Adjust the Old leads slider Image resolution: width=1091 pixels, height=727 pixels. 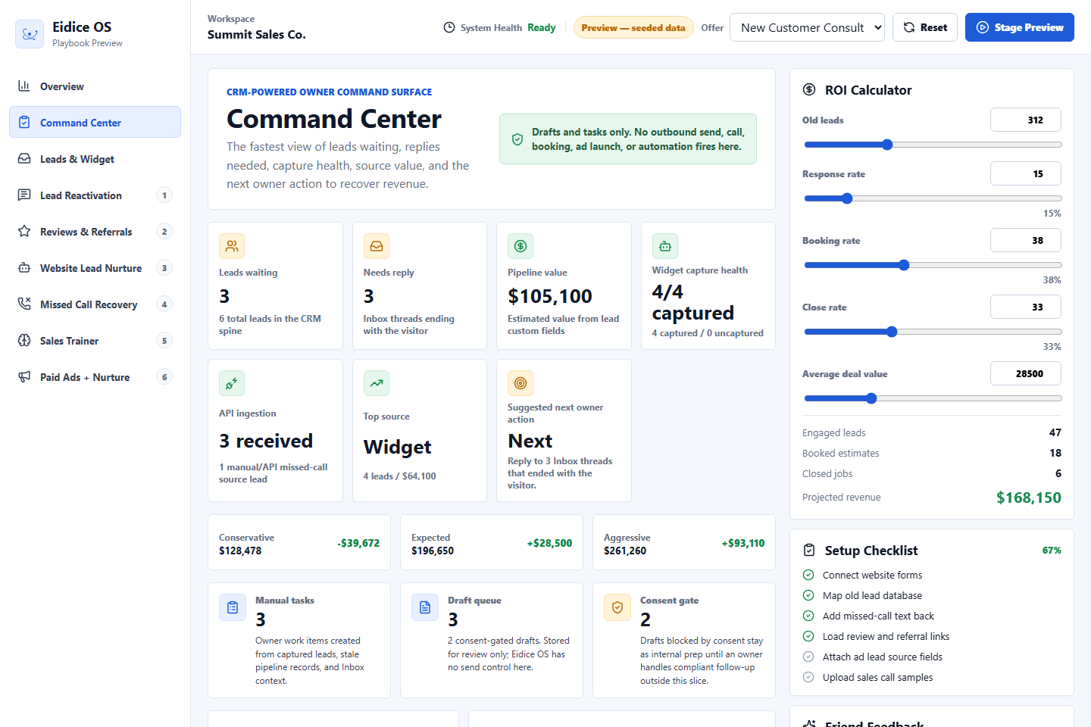click(932, 145)
